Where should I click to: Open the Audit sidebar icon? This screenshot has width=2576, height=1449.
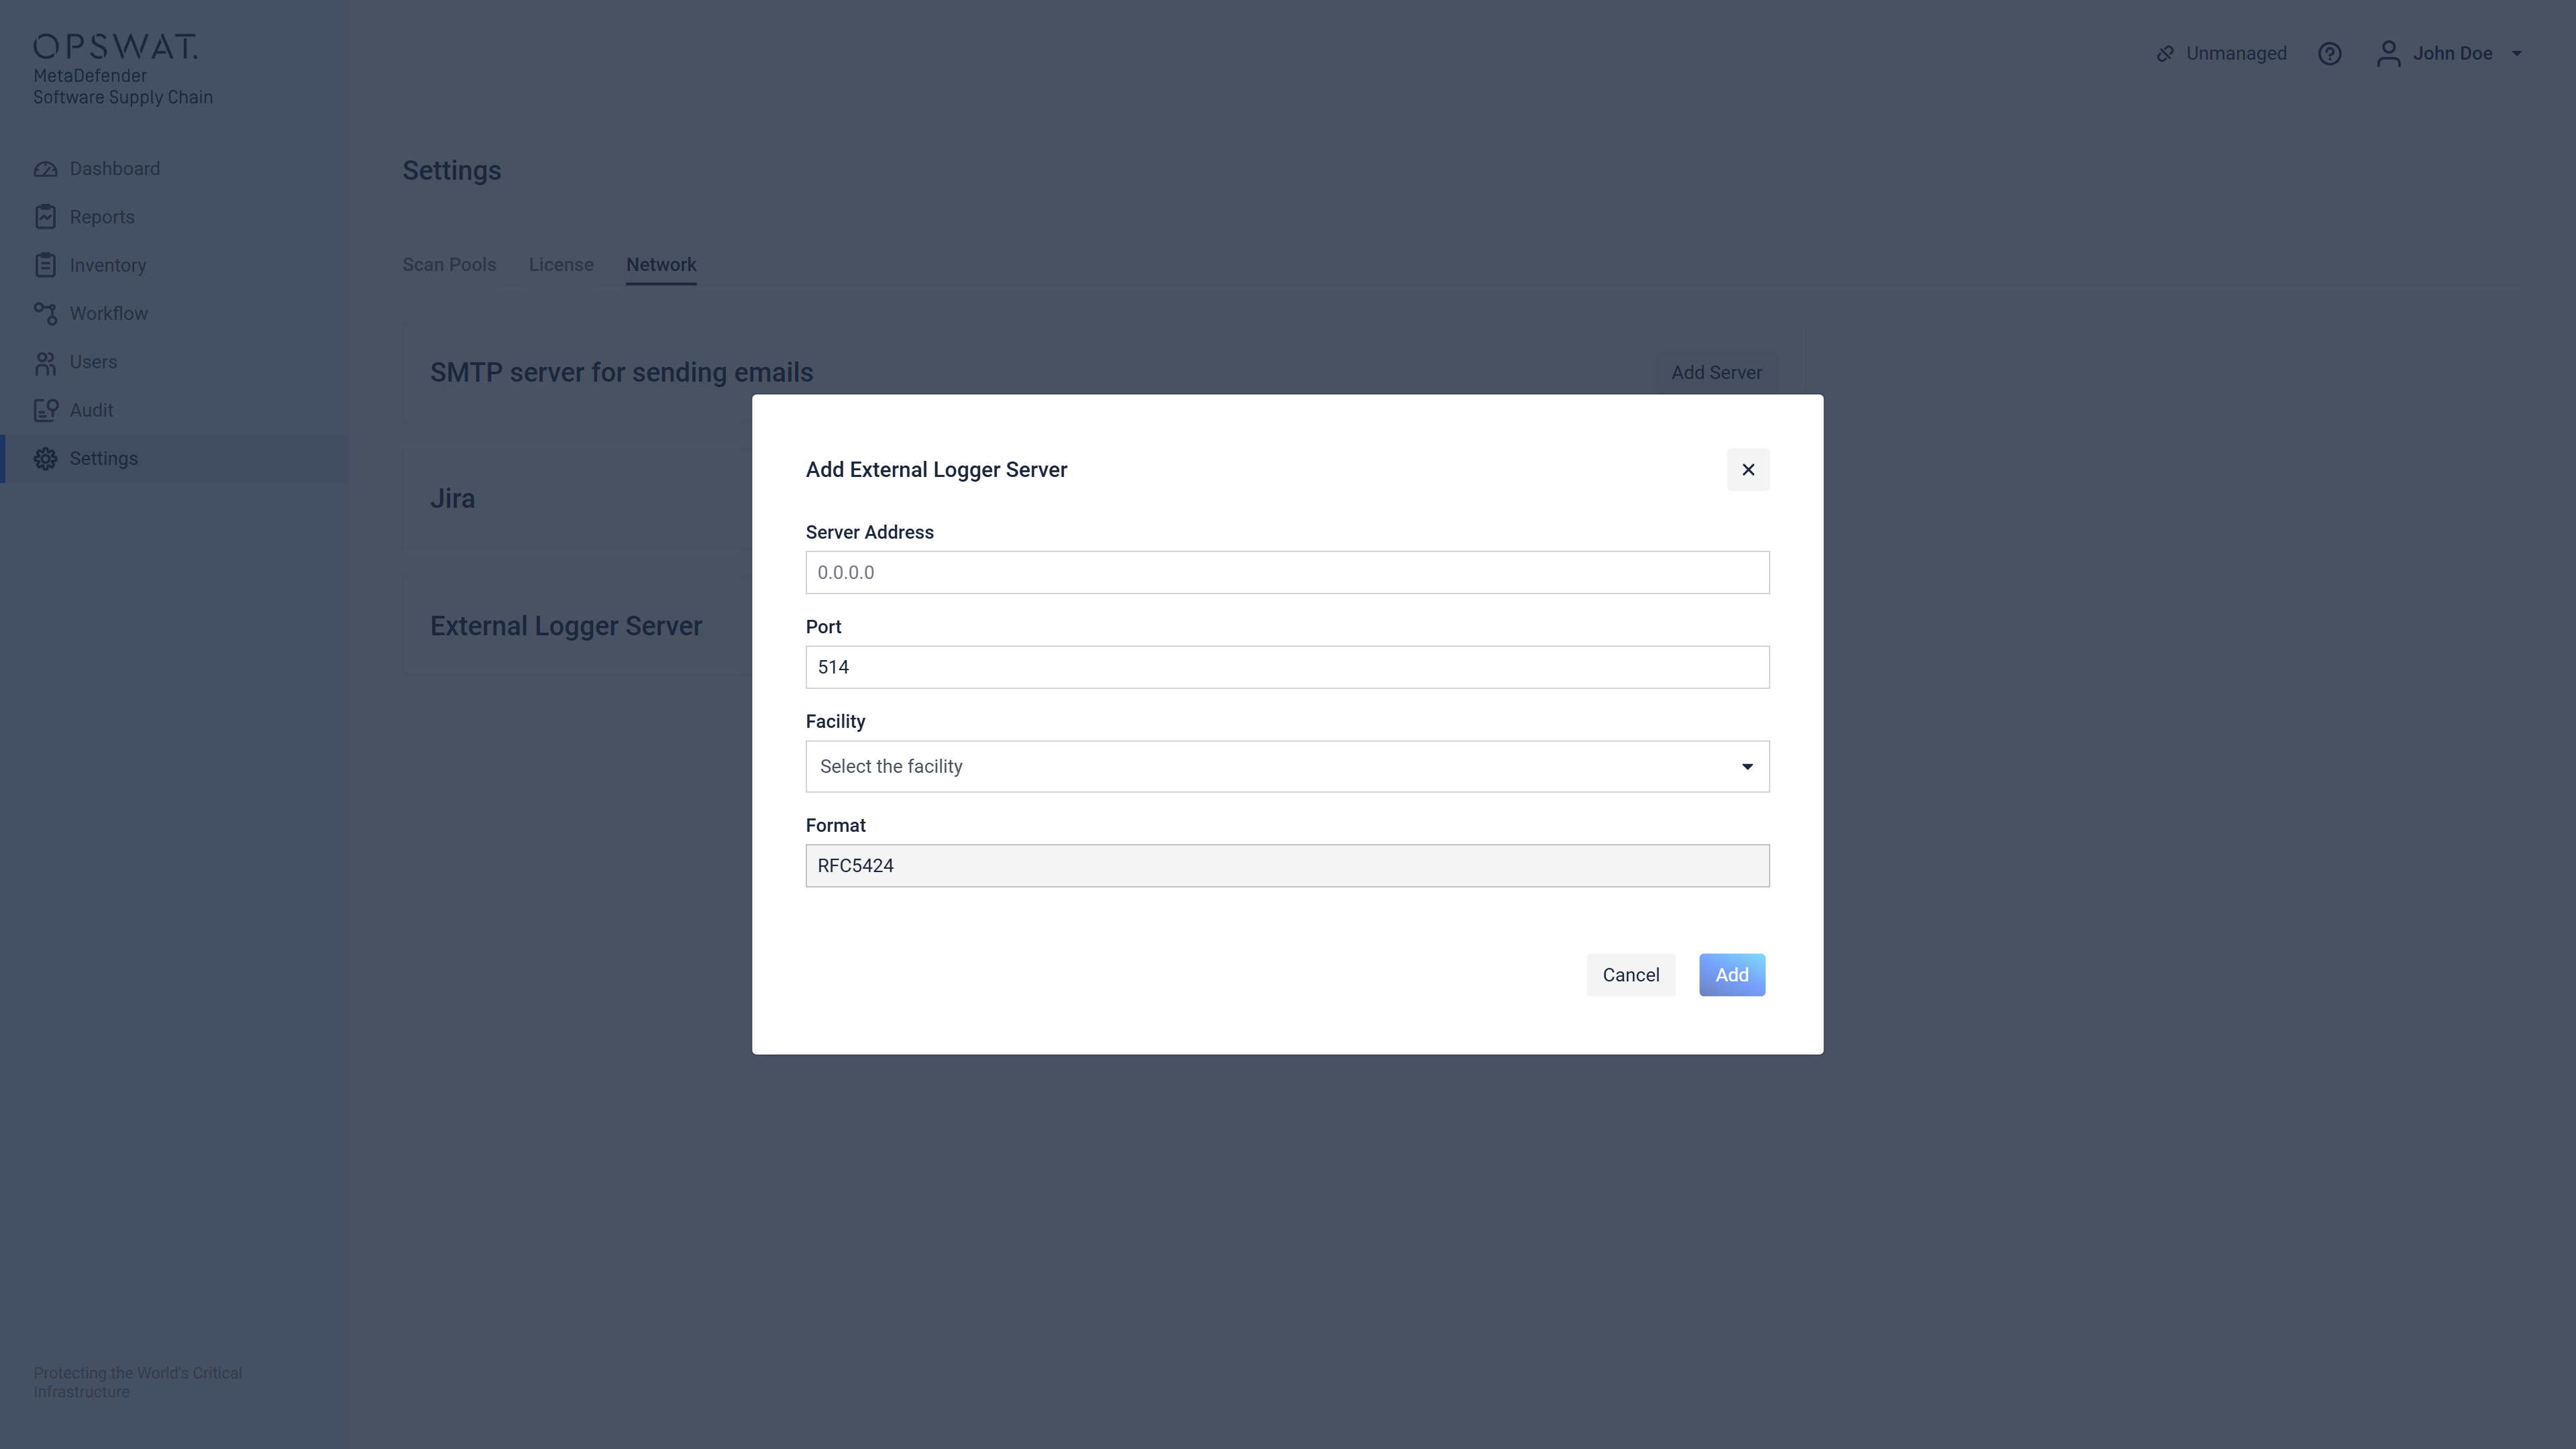point(45,410)
